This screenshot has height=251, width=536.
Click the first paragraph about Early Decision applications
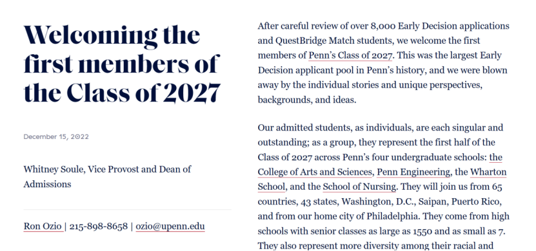pyautogui.click(x=384, y=63)
